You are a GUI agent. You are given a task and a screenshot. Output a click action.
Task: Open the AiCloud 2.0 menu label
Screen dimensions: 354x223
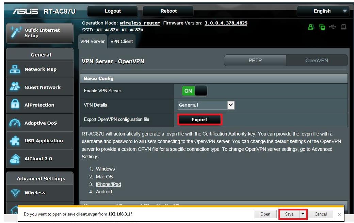click(x=38, y=159)
